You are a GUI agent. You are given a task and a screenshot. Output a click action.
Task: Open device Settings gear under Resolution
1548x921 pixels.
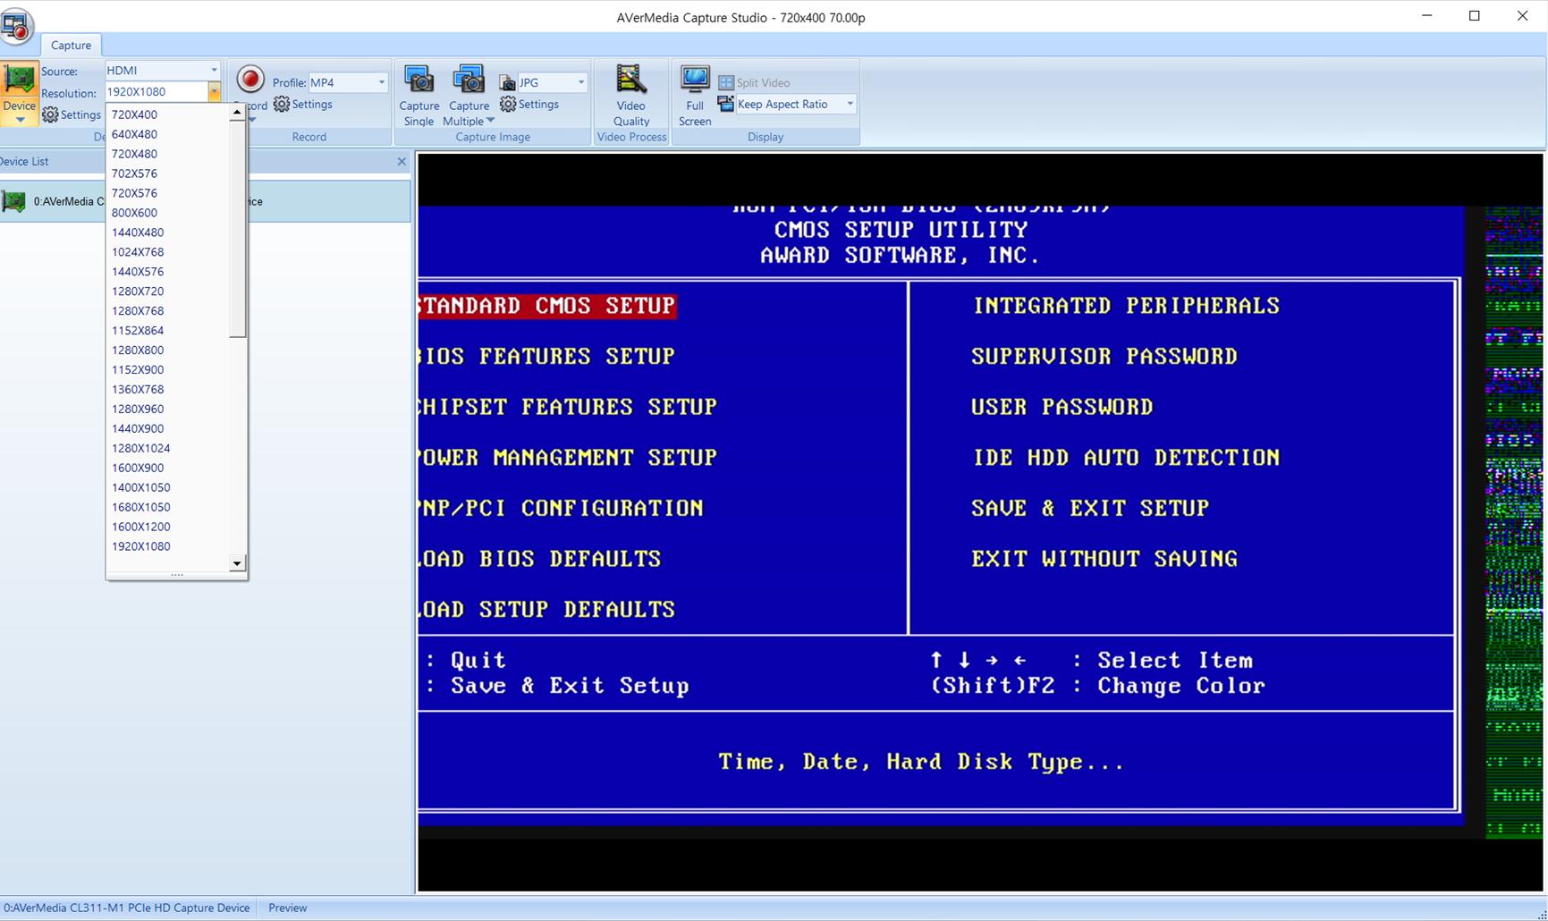(x=72, y=114)
